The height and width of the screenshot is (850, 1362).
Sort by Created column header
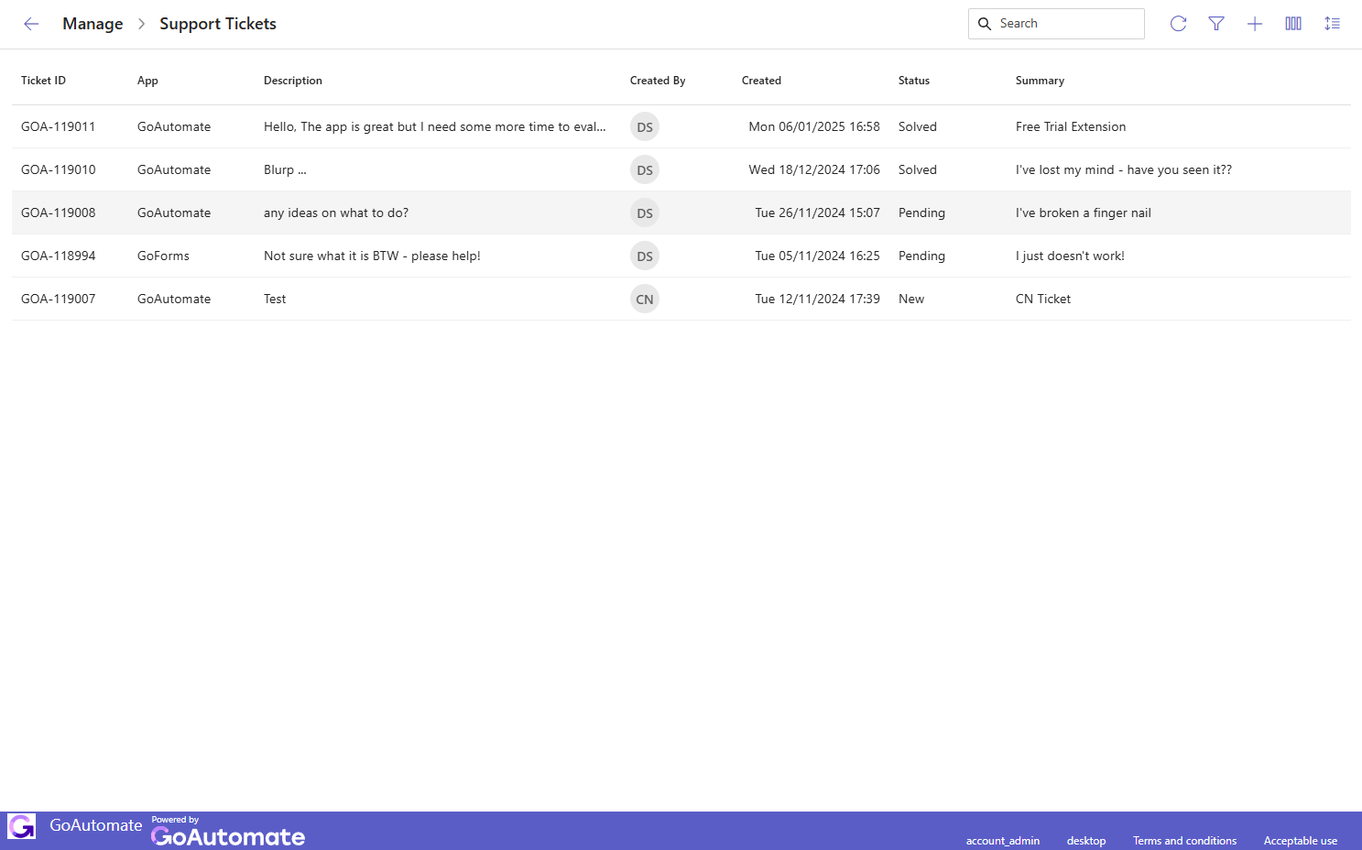click(x=761, y=81)
